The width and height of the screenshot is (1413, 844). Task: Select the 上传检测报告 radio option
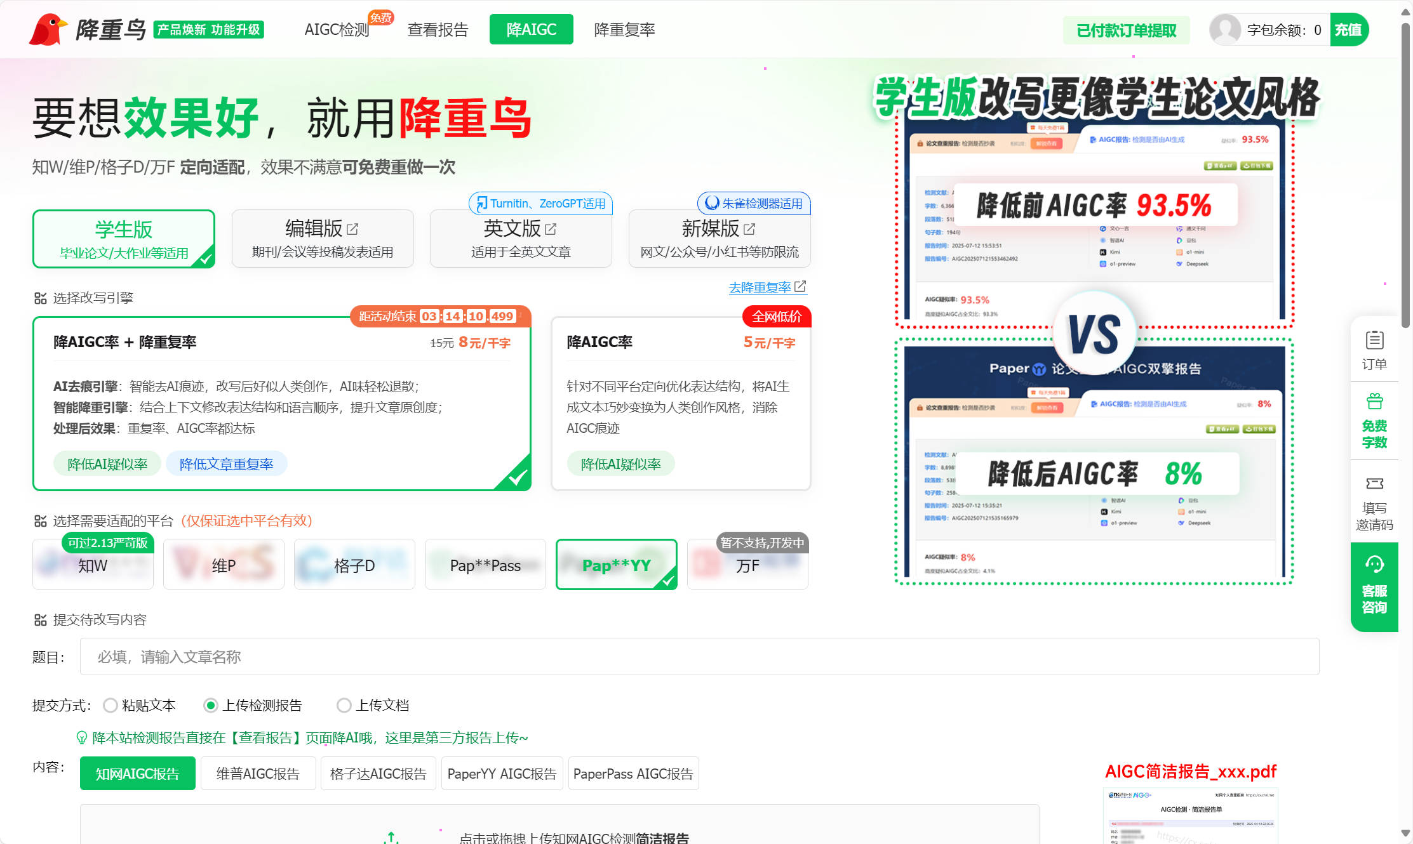click(211, 705)
